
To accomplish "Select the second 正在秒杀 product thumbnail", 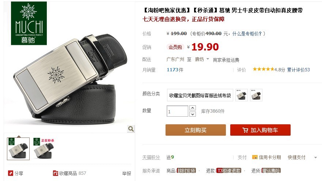I will point(44,148).
